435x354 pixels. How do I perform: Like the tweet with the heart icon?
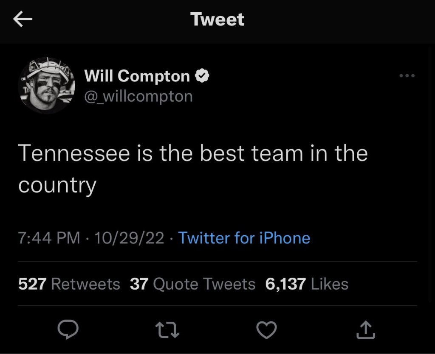(267, 330)
